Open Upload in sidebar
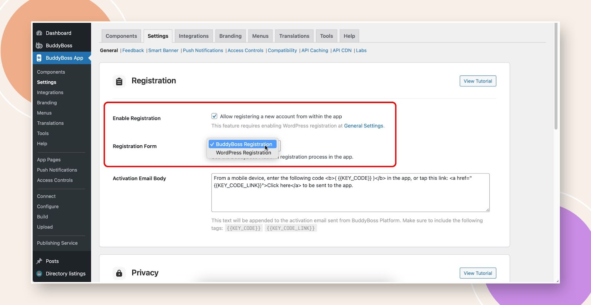This screenshot has width=591, height=305. (x=45, y=227)
